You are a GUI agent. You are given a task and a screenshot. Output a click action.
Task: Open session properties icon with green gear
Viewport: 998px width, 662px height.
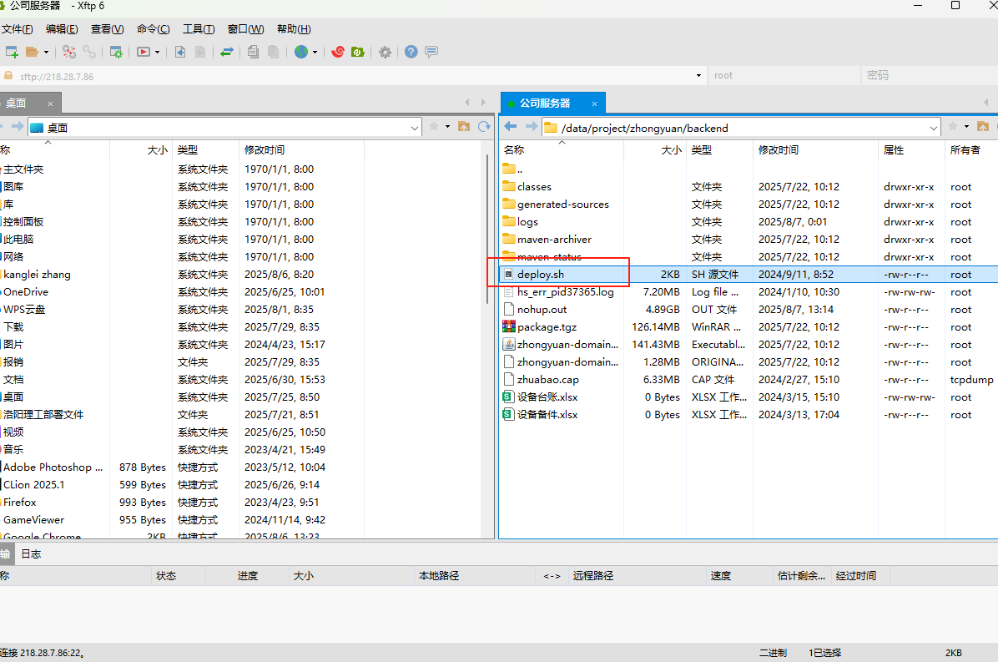[x=116, y=53]
